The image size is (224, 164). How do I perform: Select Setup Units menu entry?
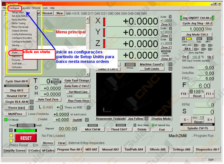coord(18,12)
